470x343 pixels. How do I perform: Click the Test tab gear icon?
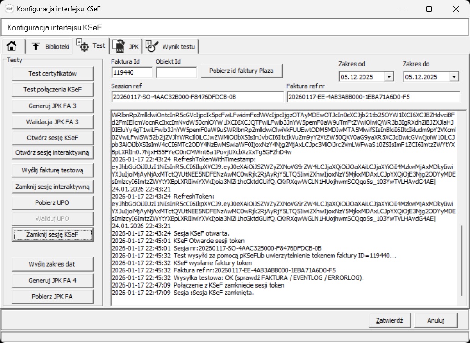click(82, 45)
